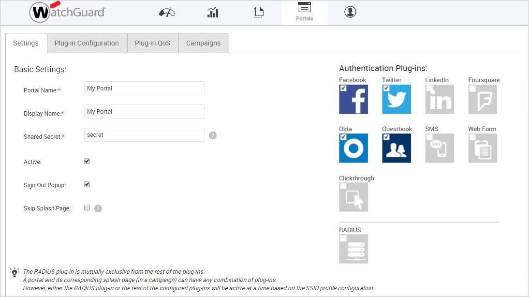Select the Clickthrough plug-in icon
The image size is (529, 297).
point(353,196)
